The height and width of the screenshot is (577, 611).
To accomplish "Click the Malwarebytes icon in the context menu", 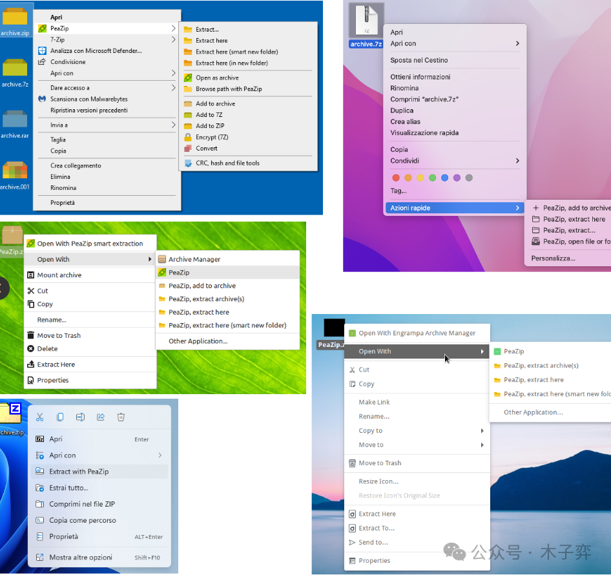I will pyautogui.click(x=42, y=99).
